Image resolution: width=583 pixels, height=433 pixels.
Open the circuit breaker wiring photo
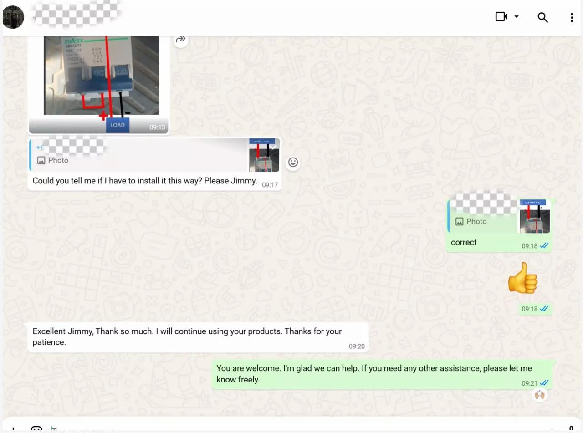coord(101,77)
